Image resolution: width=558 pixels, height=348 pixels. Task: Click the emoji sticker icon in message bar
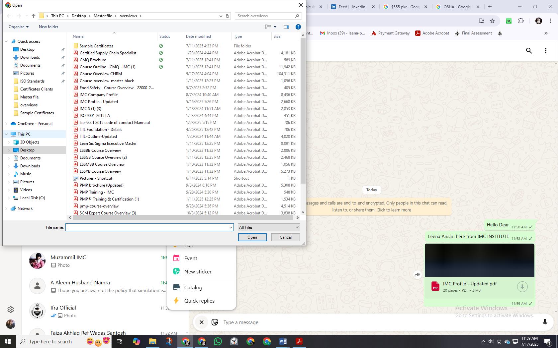click(x=215, y=322)
